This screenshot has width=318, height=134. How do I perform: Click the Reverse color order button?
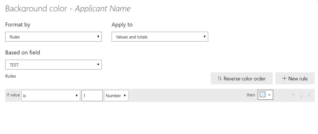coord(241,78)
